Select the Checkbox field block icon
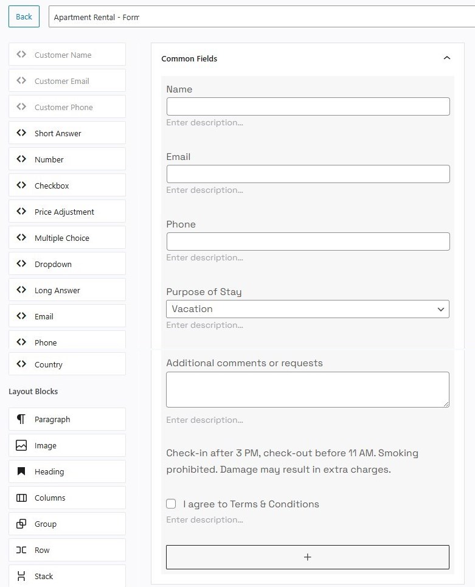475x587 pixels. click(21, 185)
